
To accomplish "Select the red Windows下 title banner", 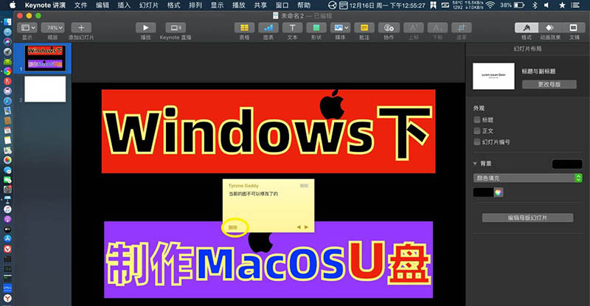I will click(x=268, y=131).
